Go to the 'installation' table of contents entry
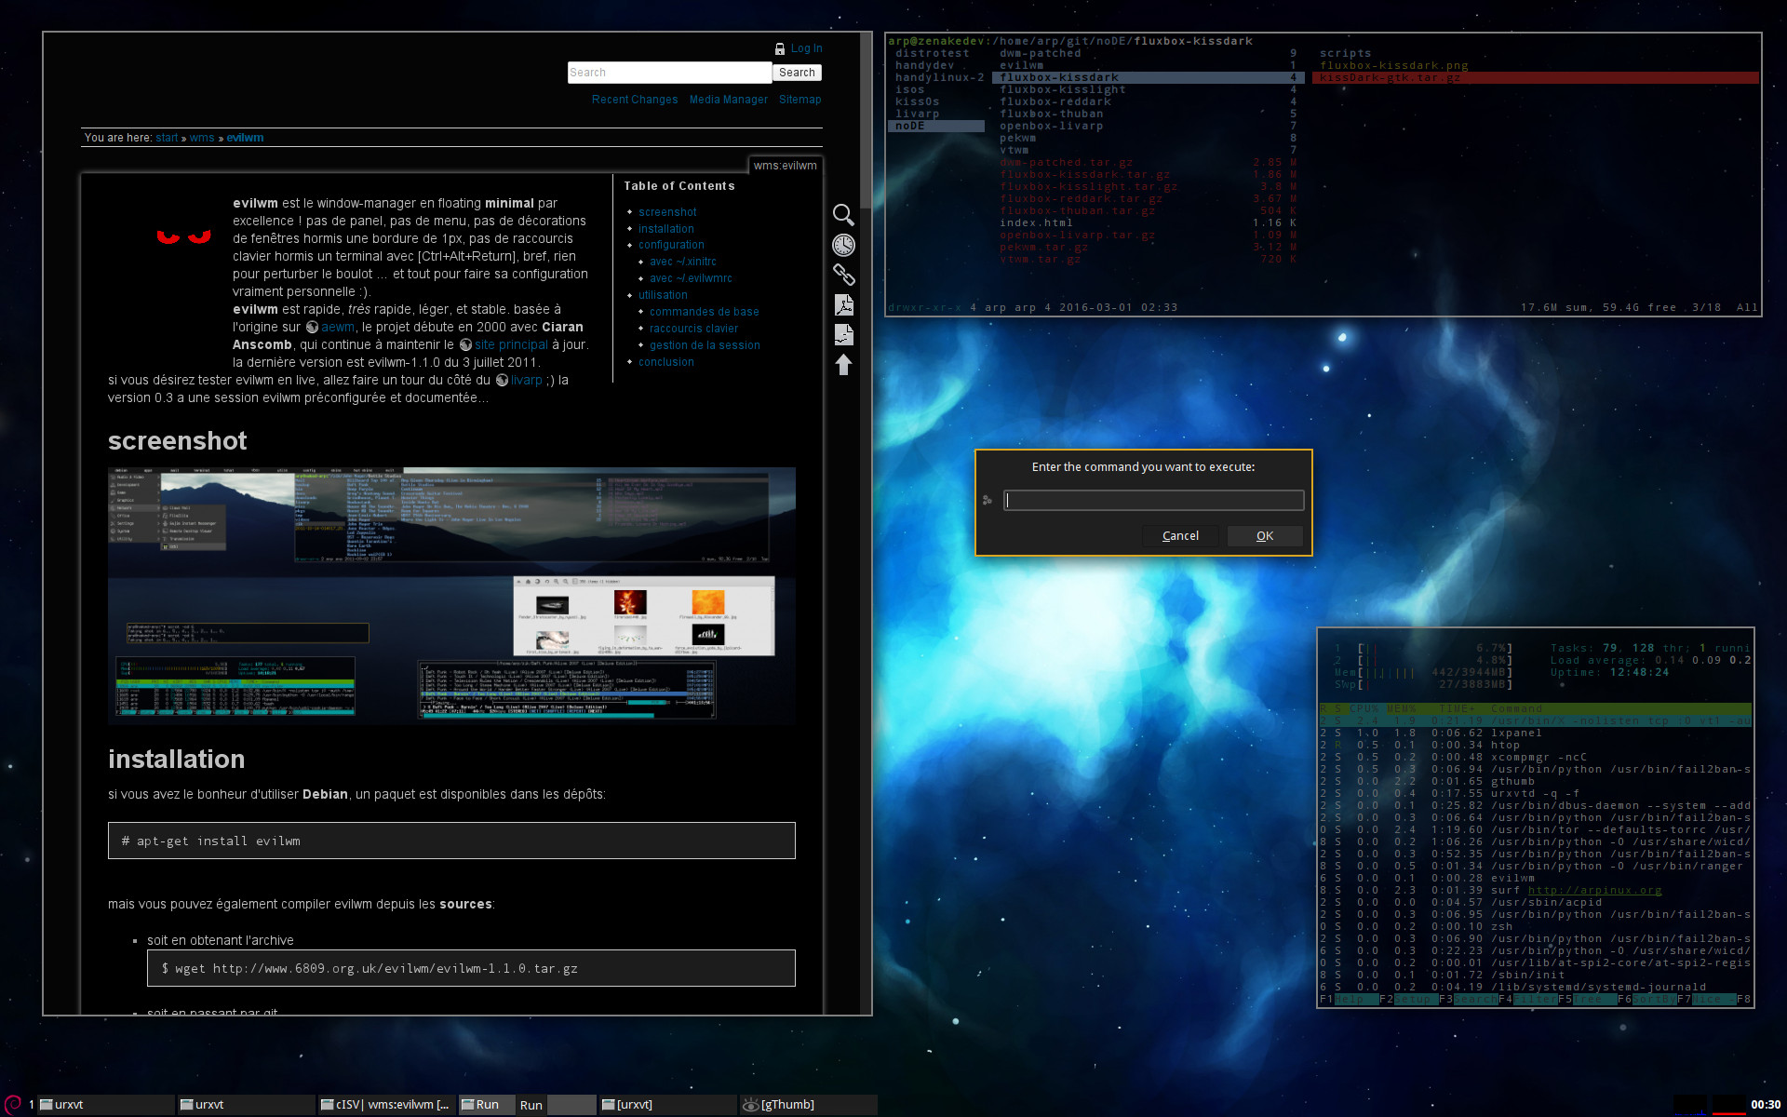 pos(665,229)
